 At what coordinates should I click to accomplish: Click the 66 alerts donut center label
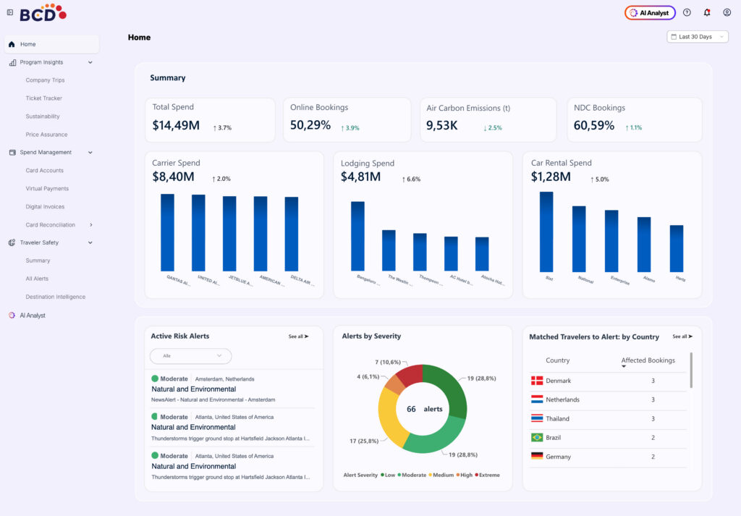pos(424,409)
